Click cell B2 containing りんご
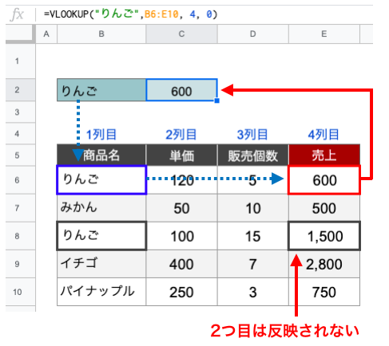The image size is (389, 346). tap(101, 90)
